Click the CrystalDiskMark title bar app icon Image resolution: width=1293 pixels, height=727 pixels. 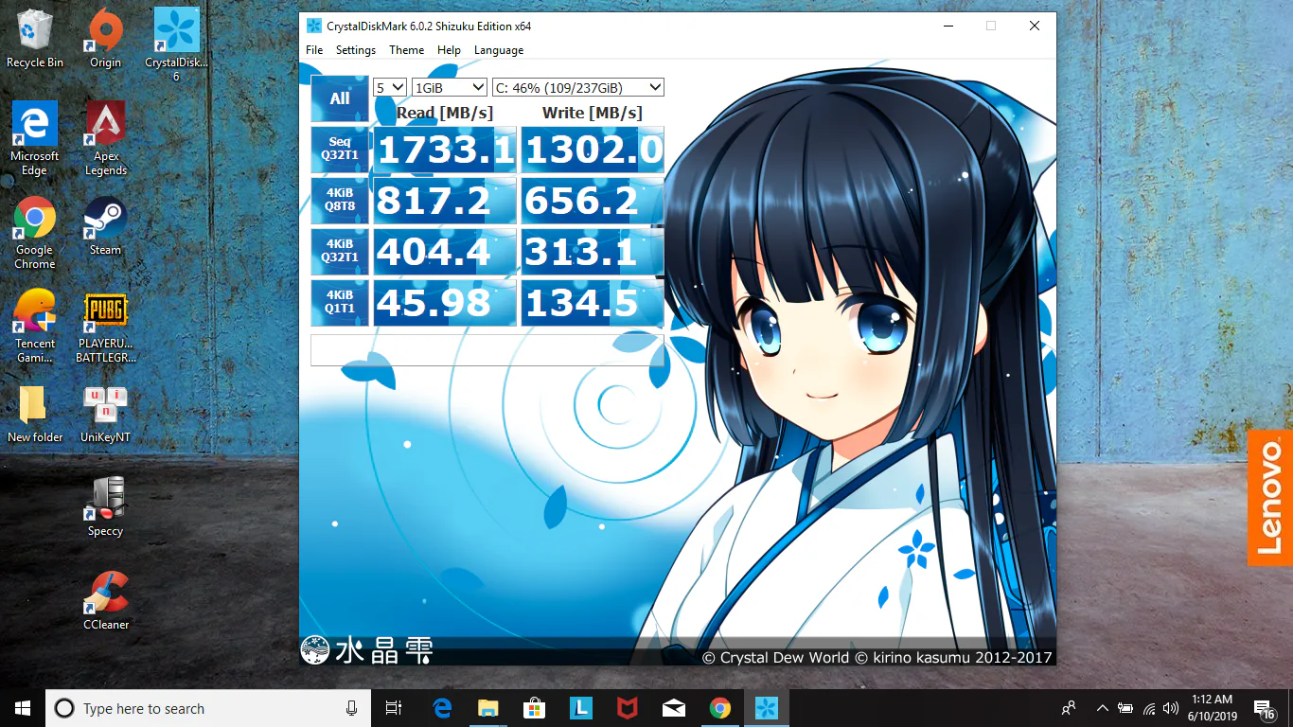314,26
